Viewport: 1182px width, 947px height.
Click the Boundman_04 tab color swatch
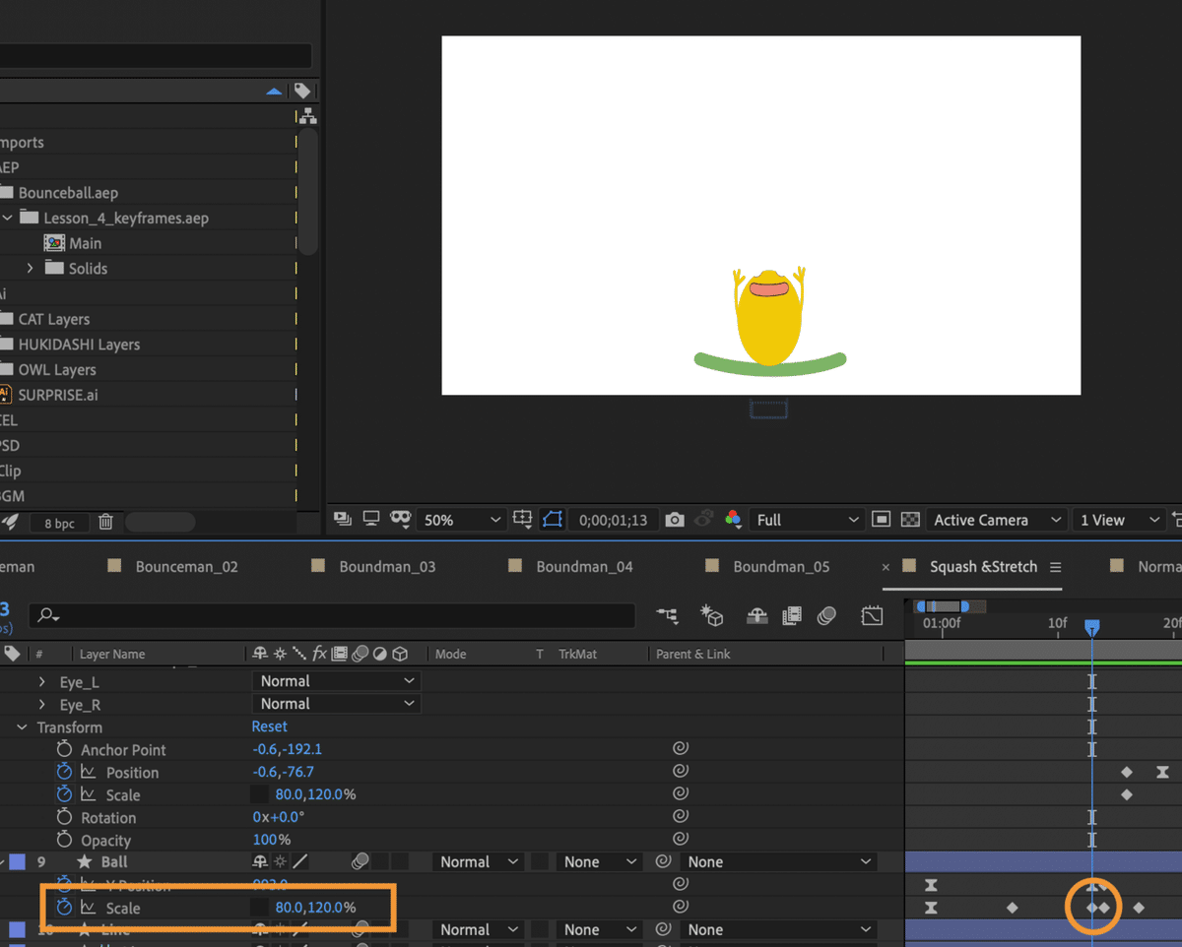click(515, 566)
